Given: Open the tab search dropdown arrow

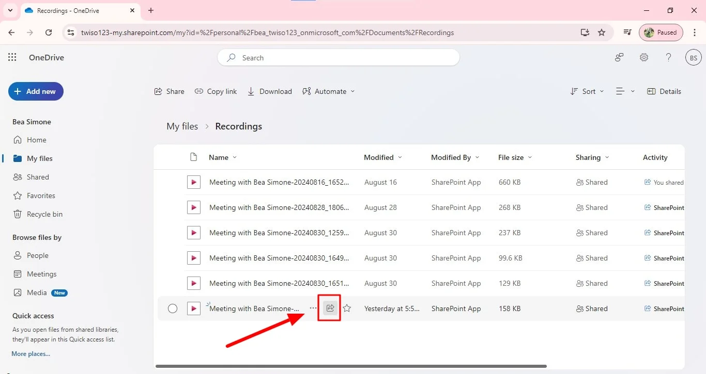Looking at the screenshot, I should (x=10, y=10).
